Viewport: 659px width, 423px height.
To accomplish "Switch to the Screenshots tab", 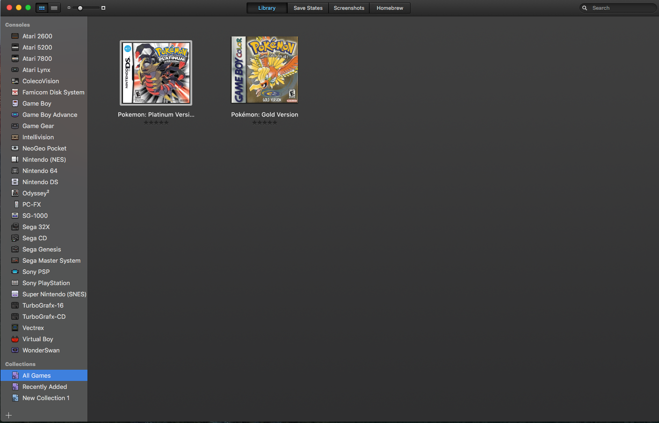I will (348, 7).
